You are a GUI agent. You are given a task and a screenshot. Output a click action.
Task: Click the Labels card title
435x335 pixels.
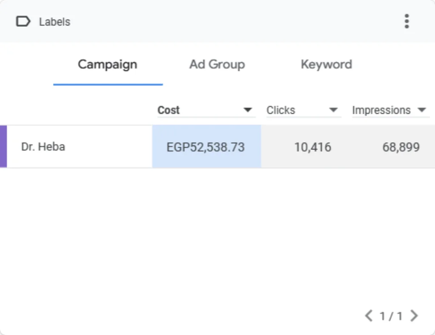55,22
